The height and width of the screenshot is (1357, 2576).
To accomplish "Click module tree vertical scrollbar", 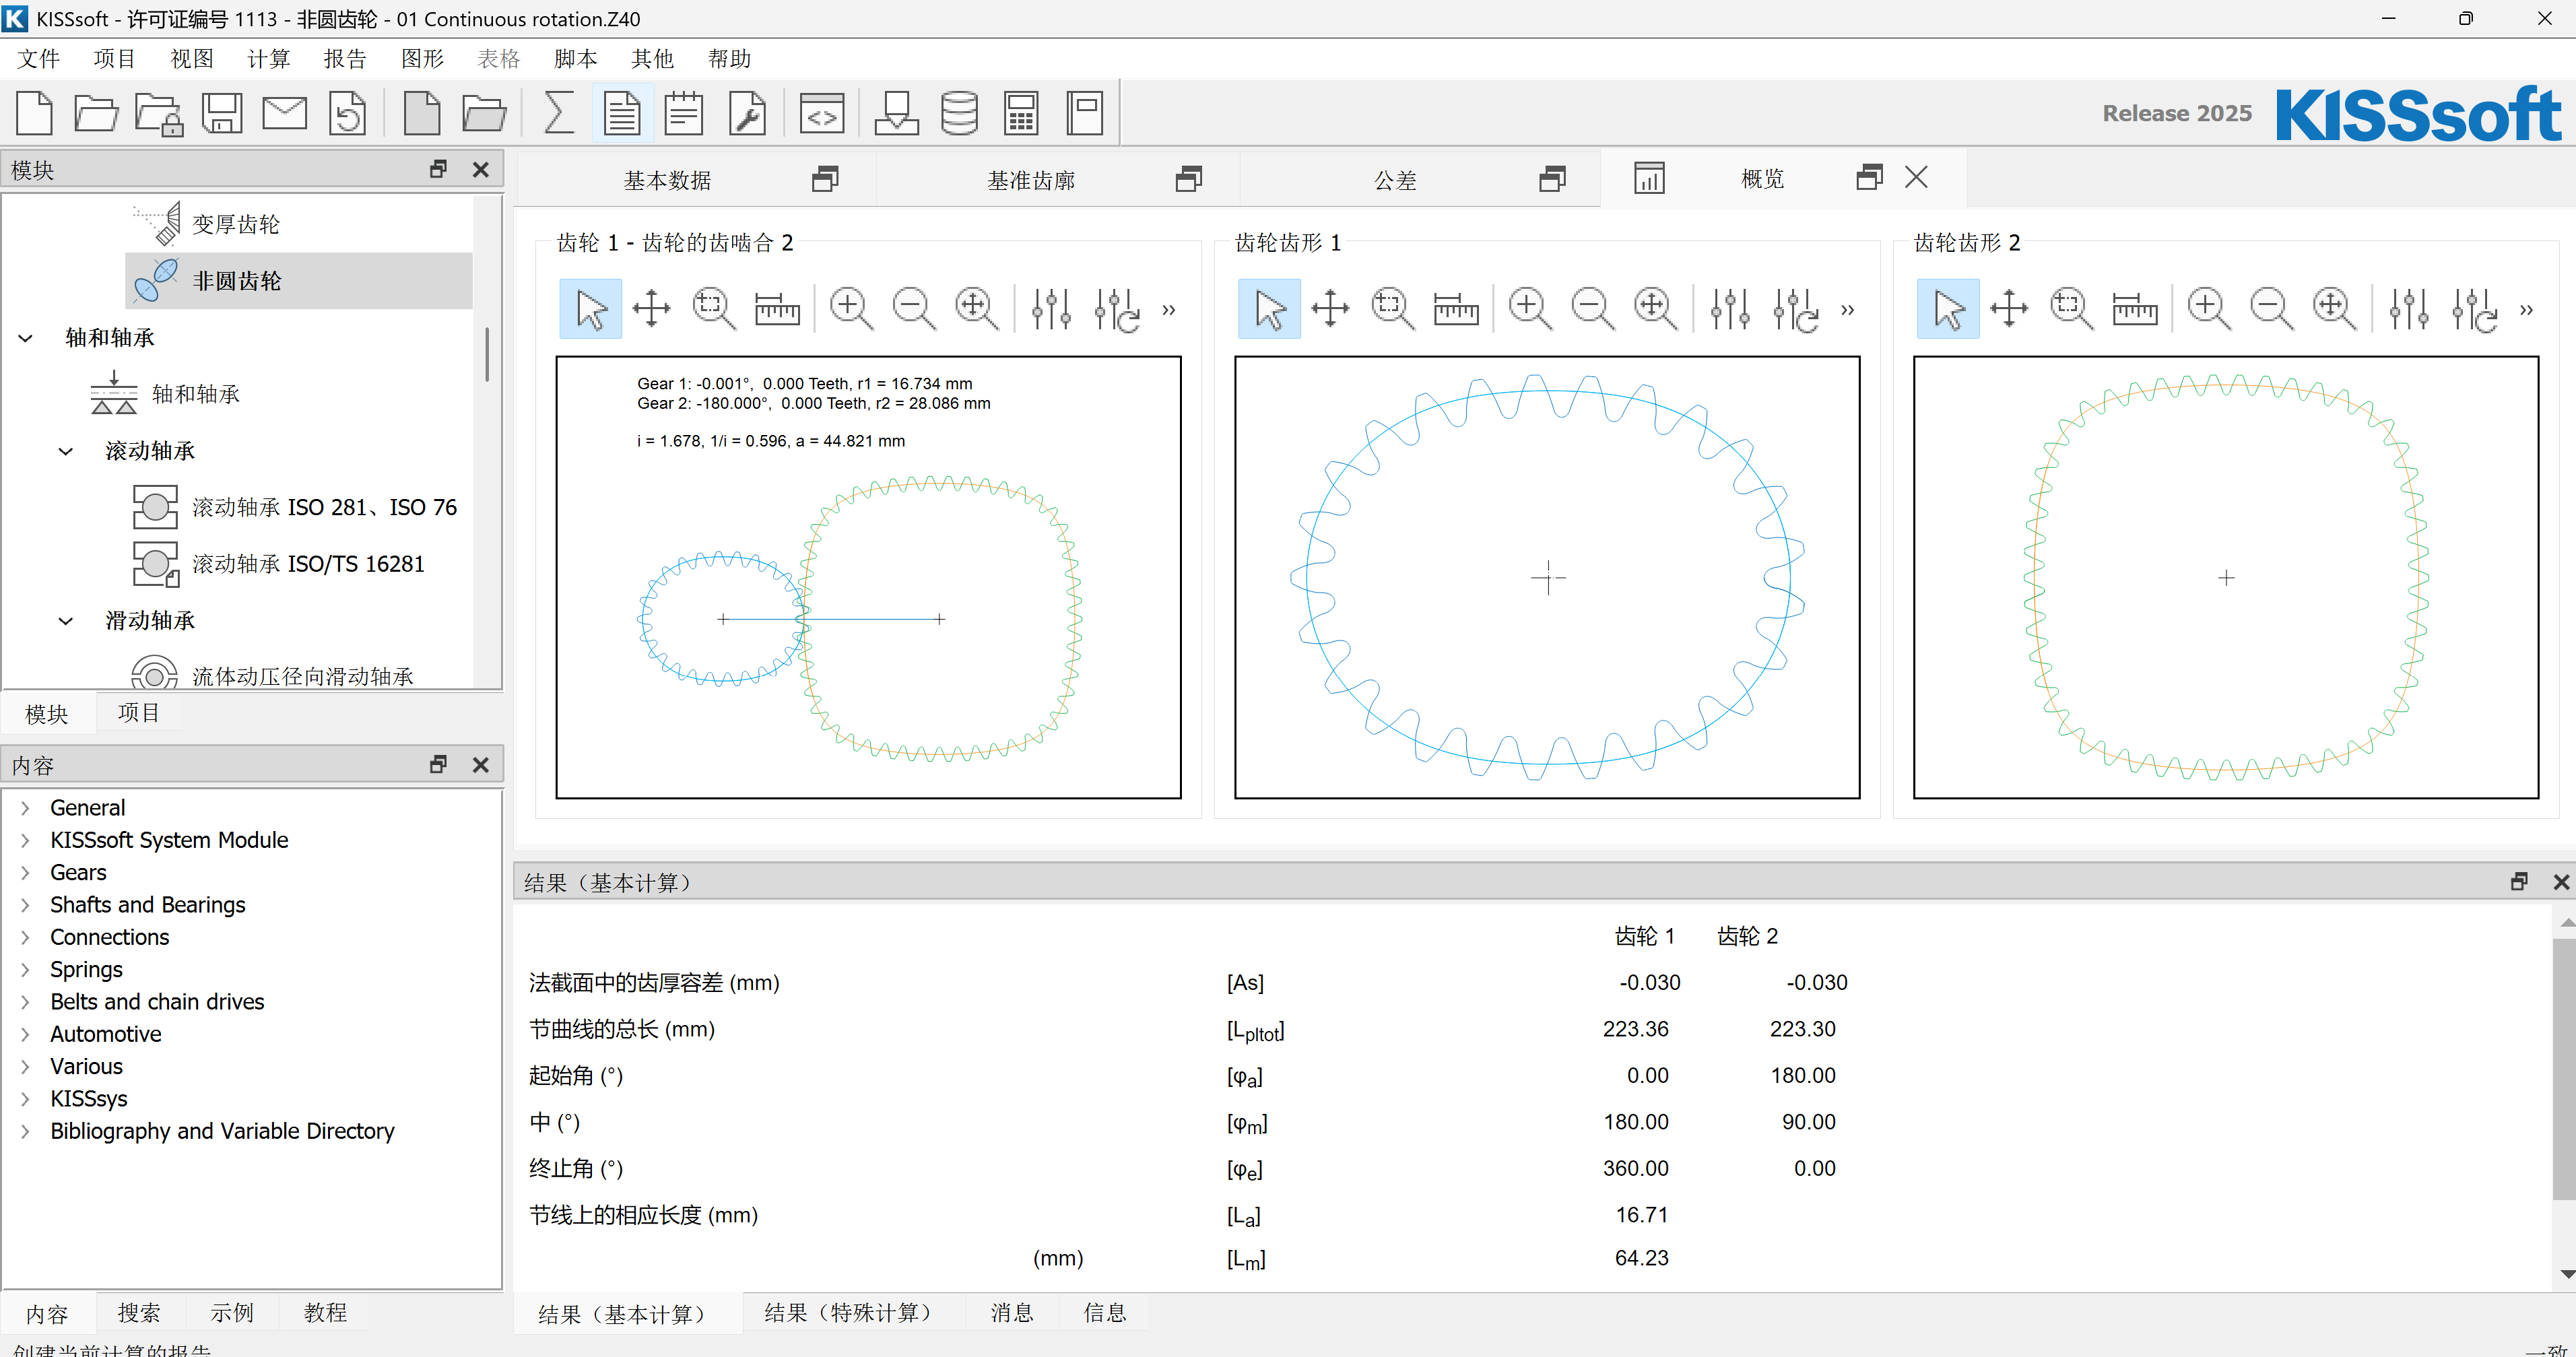I will 487,354.
